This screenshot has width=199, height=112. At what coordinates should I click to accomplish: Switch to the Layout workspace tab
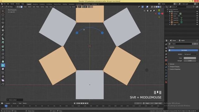pyautogui.click(x=29, y=4)
